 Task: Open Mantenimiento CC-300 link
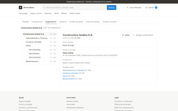pyautogui.click(x=69, y=79)
